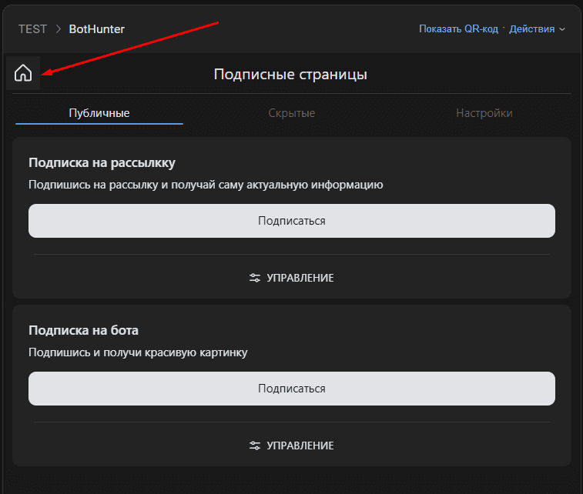Select the 'Подписка на бота' card title
583x494 pixels.
[83, 330]
